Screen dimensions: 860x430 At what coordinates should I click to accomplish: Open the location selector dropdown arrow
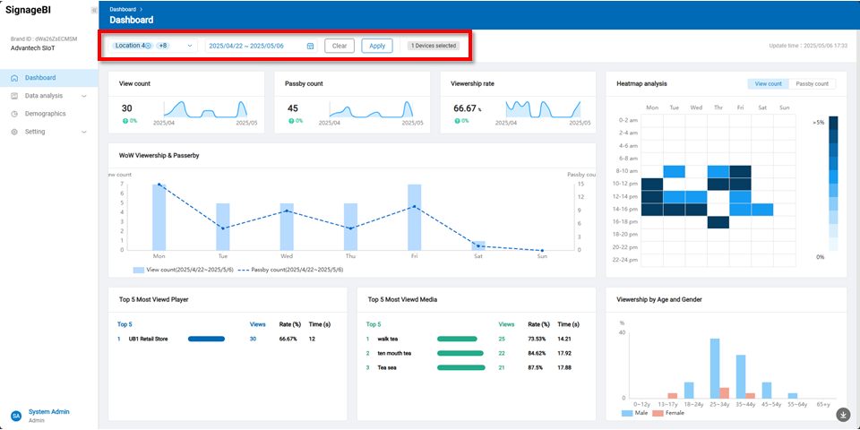point(190,46)
